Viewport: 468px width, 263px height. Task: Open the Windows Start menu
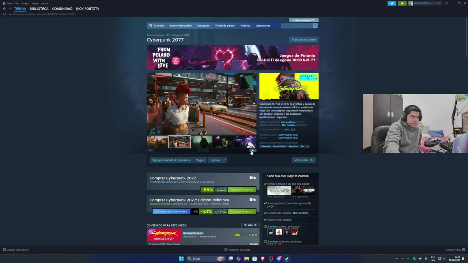181,259
